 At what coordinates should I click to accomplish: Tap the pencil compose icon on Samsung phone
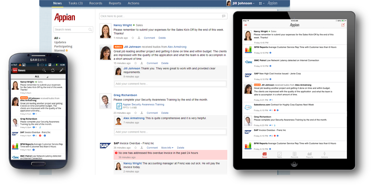tap(61, 70)
